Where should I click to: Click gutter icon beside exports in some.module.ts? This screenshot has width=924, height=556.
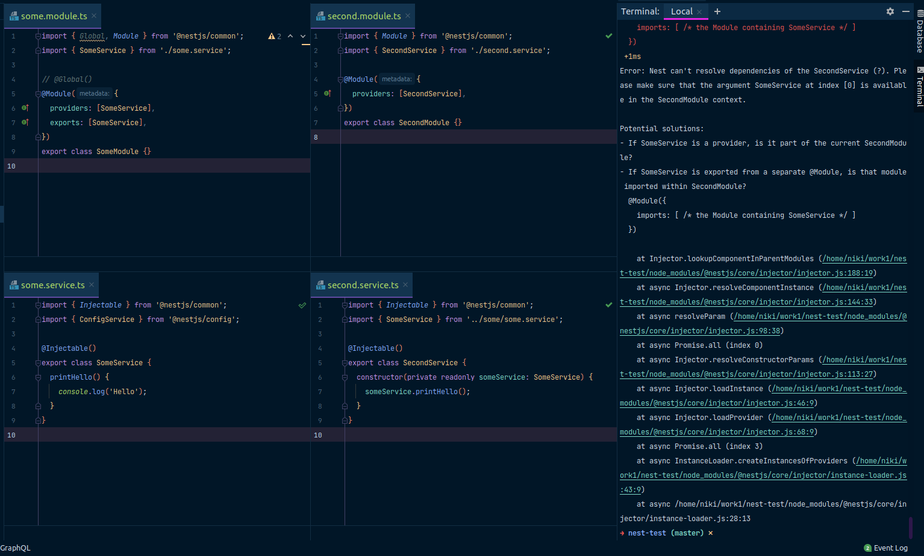pos(25,123)
